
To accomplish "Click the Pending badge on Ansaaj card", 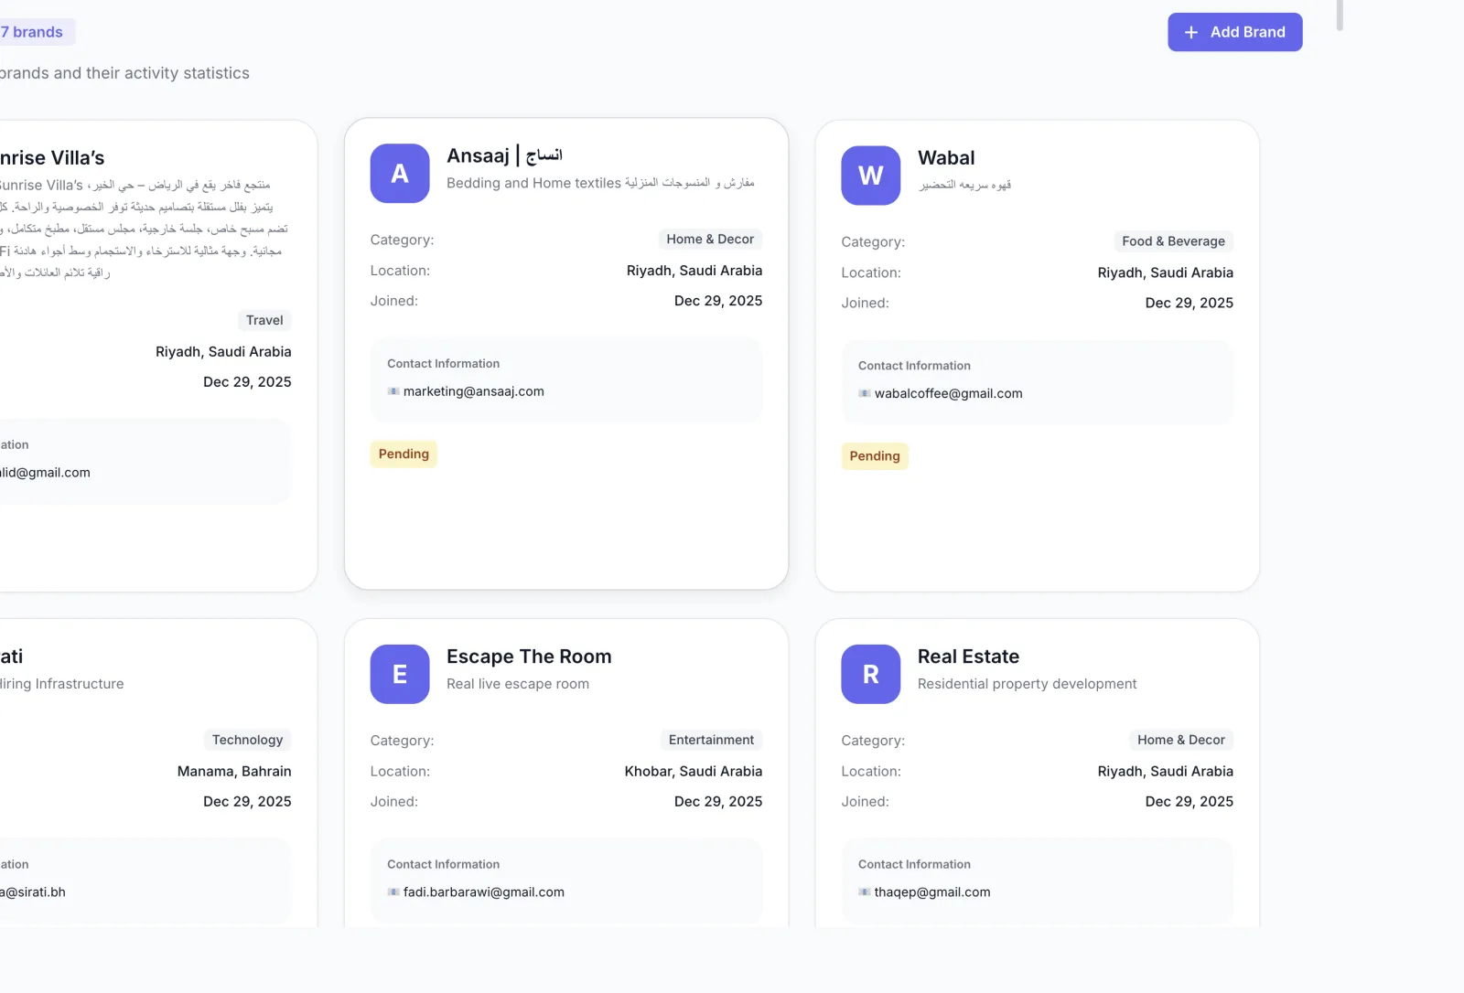I will pyautogui.click(x=404, y=454).
